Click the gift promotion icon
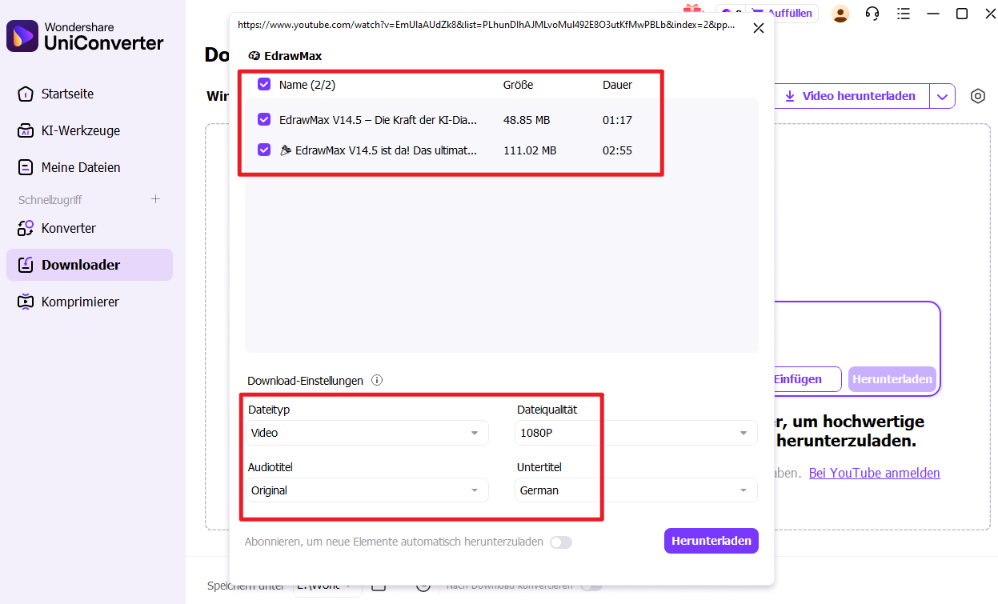Viewport: 998px width, 604px height. [691, 10]
